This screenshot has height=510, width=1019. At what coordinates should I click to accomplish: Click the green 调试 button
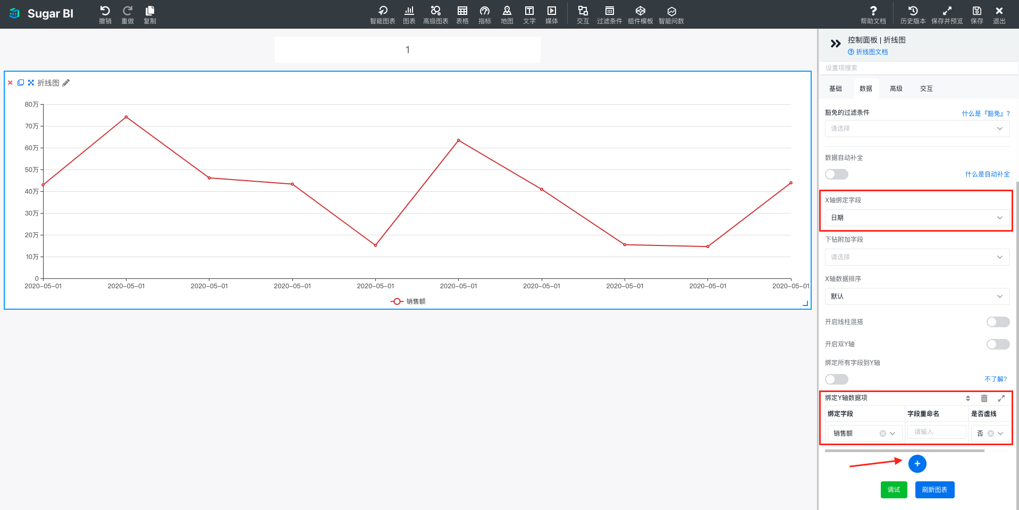click(894, 490)
